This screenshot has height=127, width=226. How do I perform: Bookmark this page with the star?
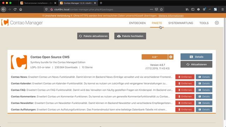click(161, 10)
